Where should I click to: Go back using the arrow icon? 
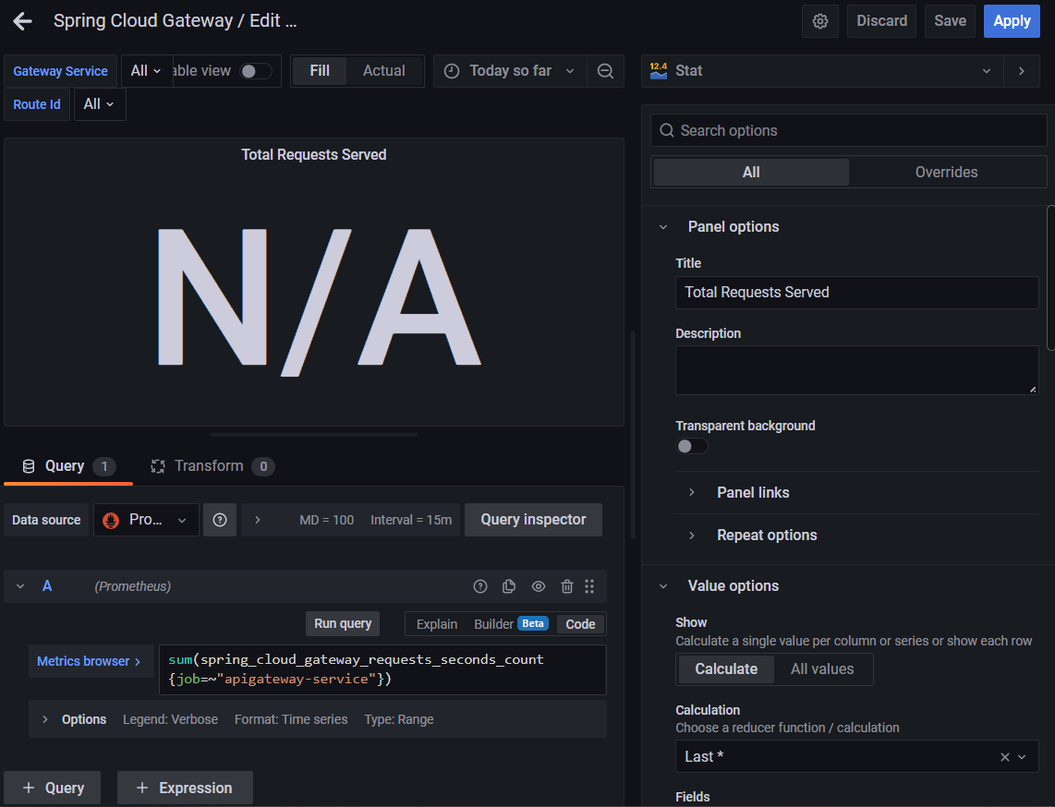pos(22,21)
